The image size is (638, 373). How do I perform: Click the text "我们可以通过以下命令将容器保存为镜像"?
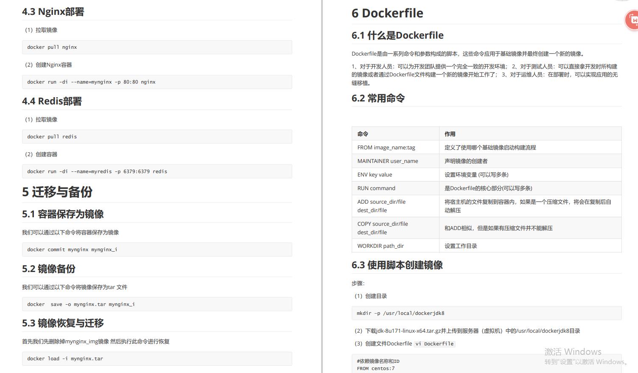tap(70, 232)
